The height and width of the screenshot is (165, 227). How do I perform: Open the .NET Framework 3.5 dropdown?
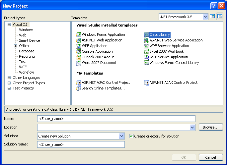click(205, 17)
